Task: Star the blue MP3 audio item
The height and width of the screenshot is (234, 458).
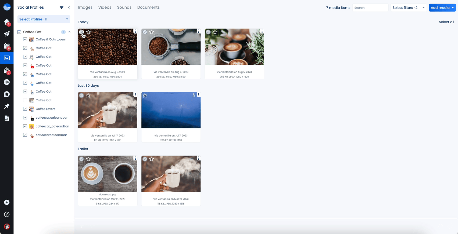Action: coord(145,95)
